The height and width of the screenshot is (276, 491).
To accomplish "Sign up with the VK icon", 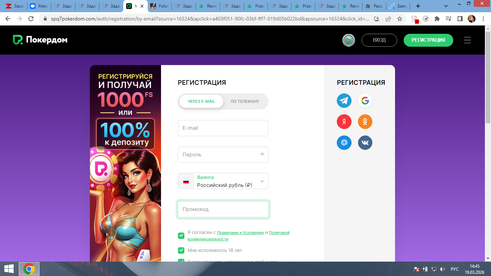I will point(365,143).
